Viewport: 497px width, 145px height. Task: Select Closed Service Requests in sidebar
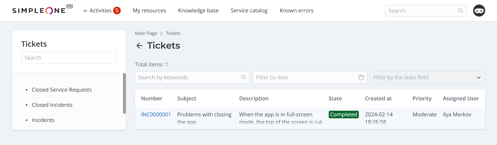[62, 90]
